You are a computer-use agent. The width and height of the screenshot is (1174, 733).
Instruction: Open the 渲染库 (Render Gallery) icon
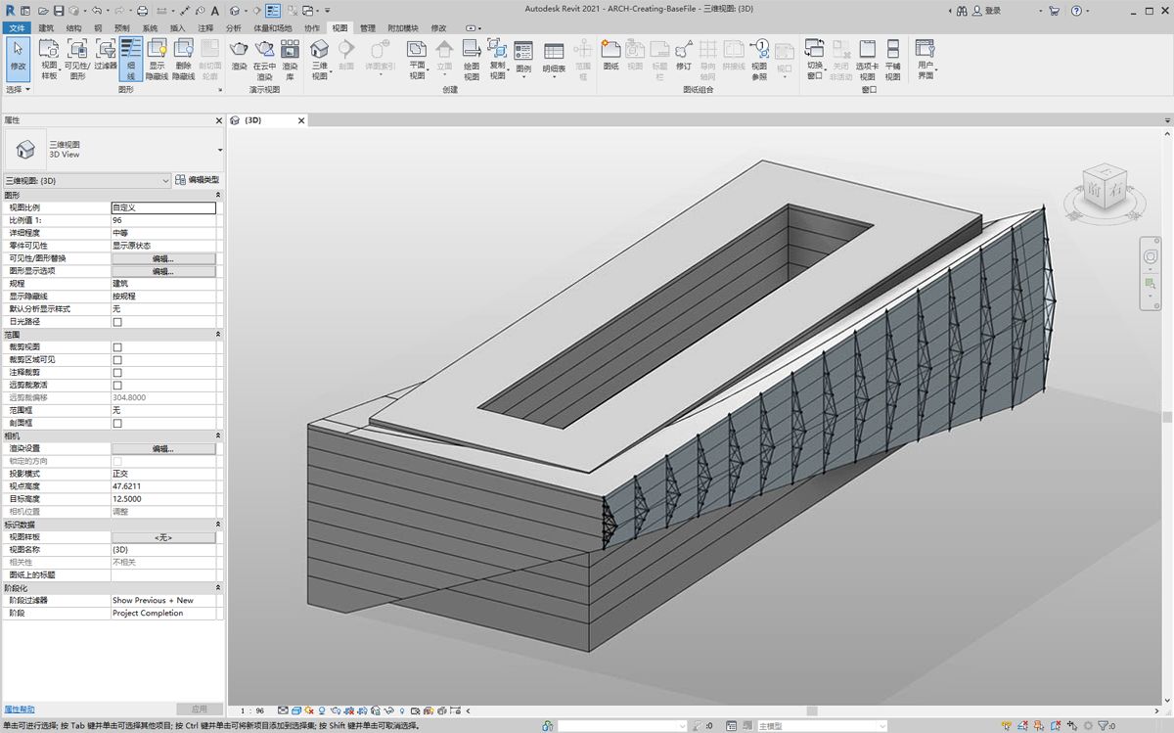click(290, 57)
